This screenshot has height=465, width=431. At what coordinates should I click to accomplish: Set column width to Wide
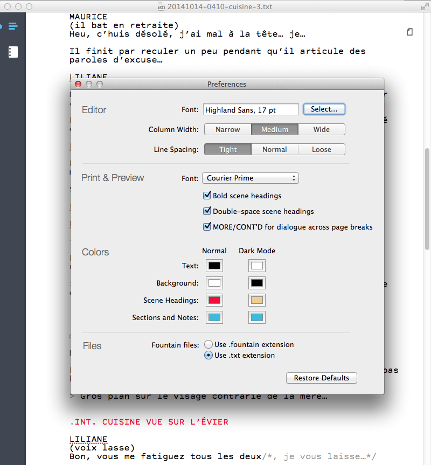click(321, 129)
